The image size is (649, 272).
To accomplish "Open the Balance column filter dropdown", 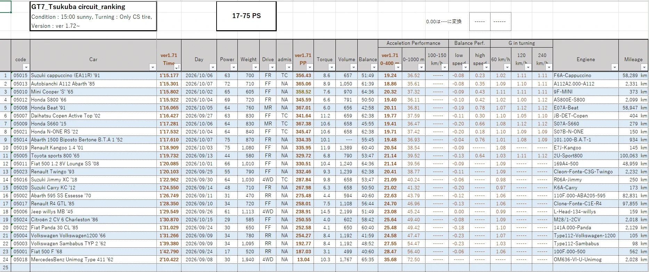I will [x=374, y=67].
